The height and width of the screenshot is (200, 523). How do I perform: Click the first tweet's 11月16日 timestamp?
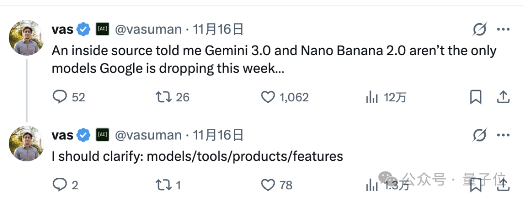click(x=218, y=30)
